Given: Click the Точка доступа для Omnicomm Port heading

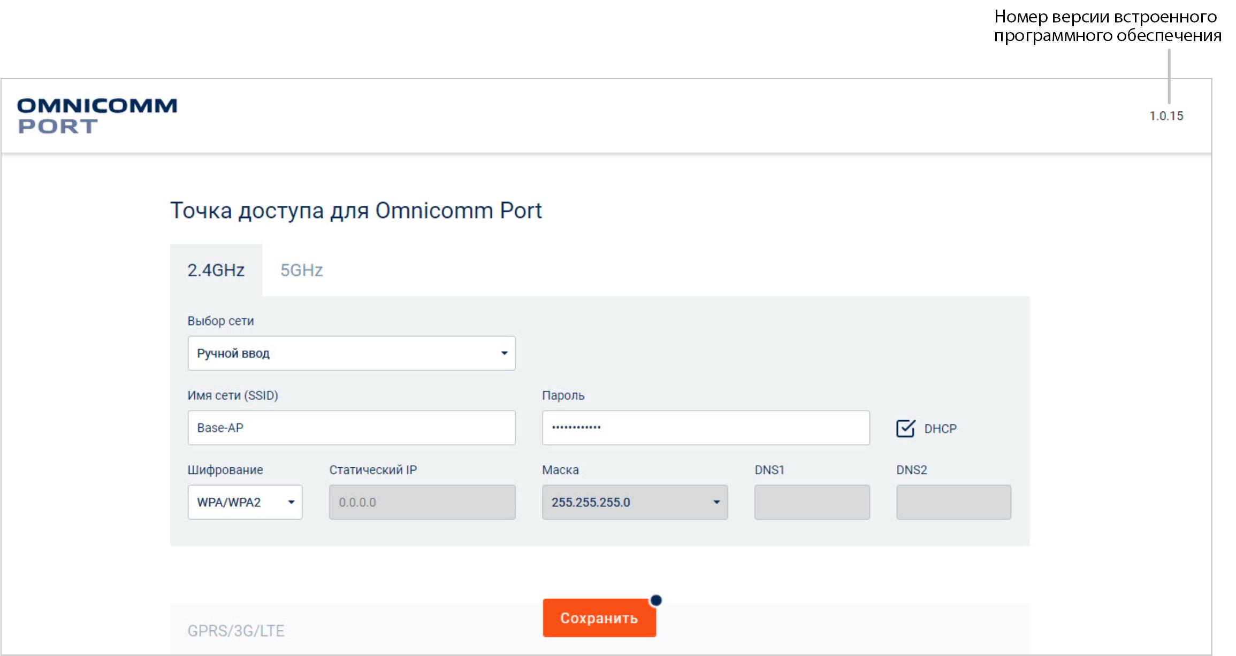Looking at the screenshot, I should click(356, 211).
